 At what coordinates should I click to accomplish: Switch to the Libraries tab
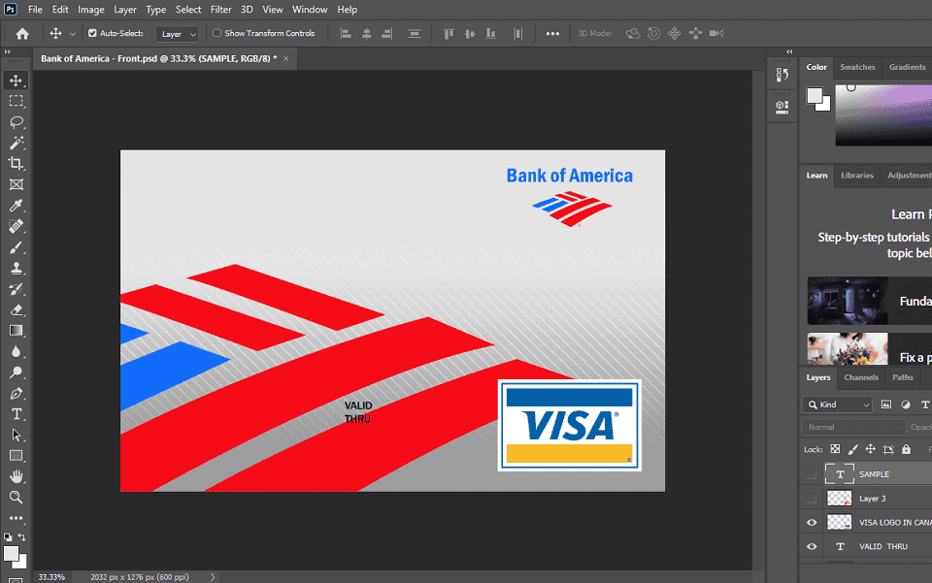(x=856, y=176)
